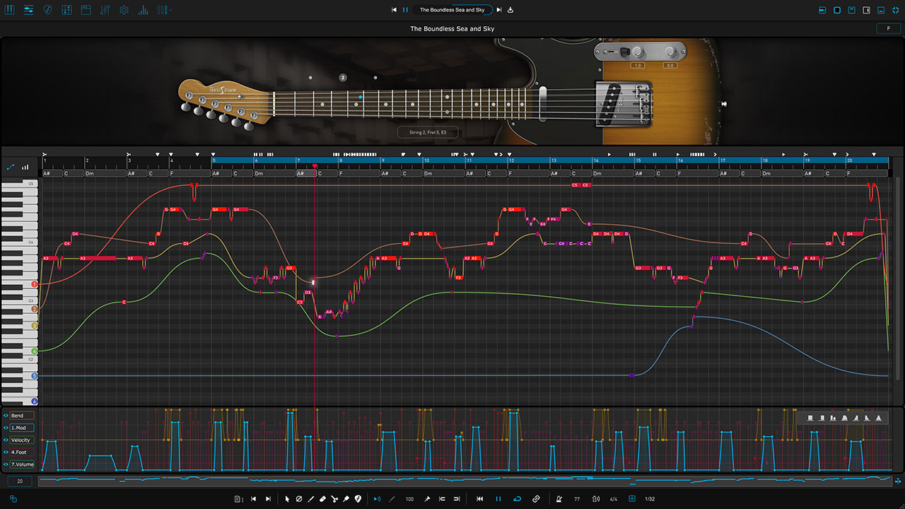Click the guitar pickup selector switch
The height and width of the screenshot is (509, 905).
pyautogui.click(x=625, y=51)
